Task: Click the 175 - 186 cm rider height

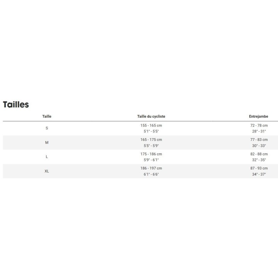Action: [x=151, y=154]
